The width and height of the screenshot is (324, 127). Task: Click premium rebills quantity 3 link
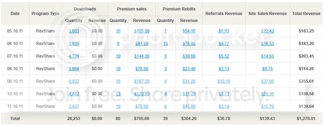click(166, 69)
